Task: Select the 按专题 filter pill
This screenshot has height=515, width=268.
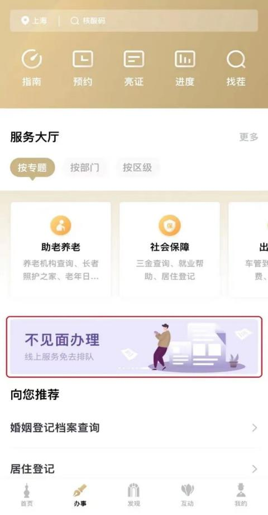Action: click(x=32, y=168)
